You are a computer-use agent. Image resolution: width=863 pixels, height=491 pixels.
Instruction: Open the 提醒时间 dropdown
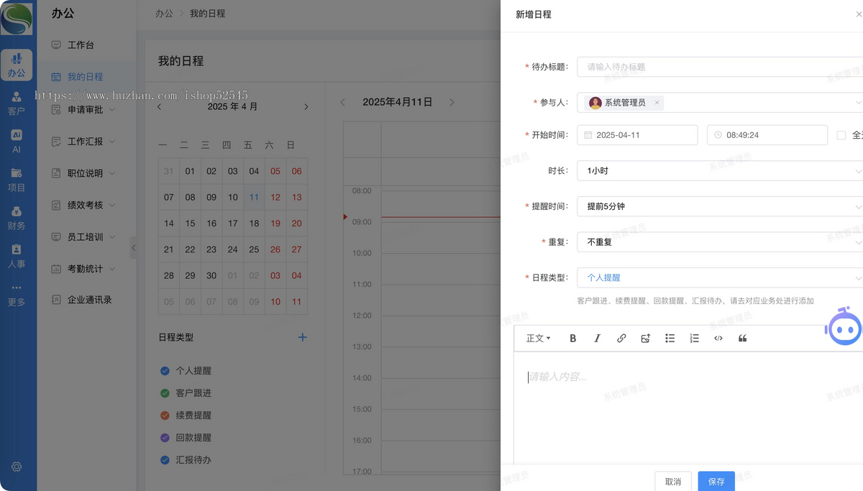coord(720,206)
